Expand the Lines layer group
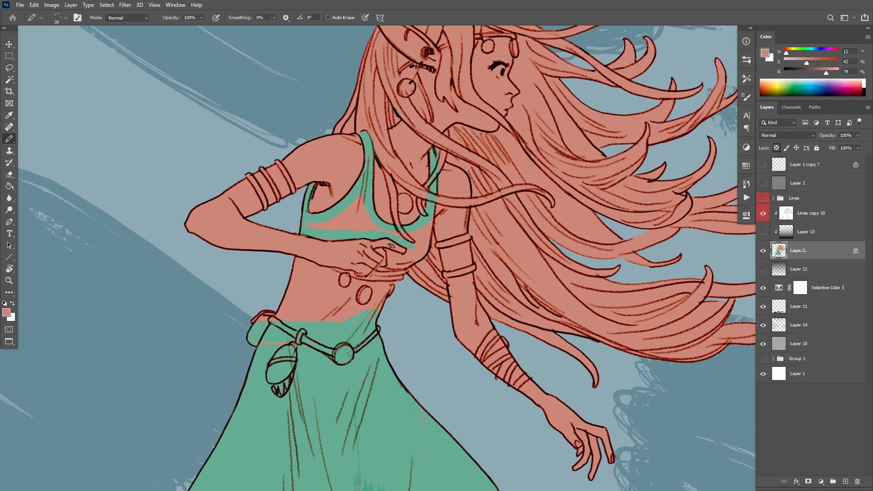This screenshot has width=873, height=491. pyautogui.click(x=773, y=198)
